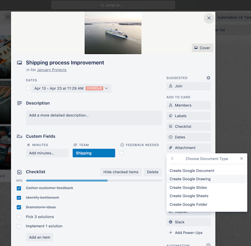The height and width of the screenshot is (246, 251).
Task: Click the Join button
Action: pyautogui.click(x=189, y=86)
